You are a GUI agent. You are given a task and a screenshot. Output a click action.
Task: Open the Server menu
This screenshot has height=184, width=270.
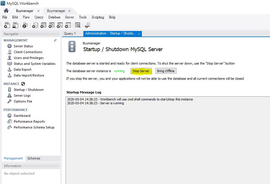pyautogui.click(x=69, y=17)
